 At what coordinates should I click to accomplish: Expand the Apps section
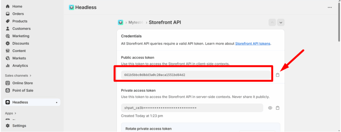coord(11,113)
